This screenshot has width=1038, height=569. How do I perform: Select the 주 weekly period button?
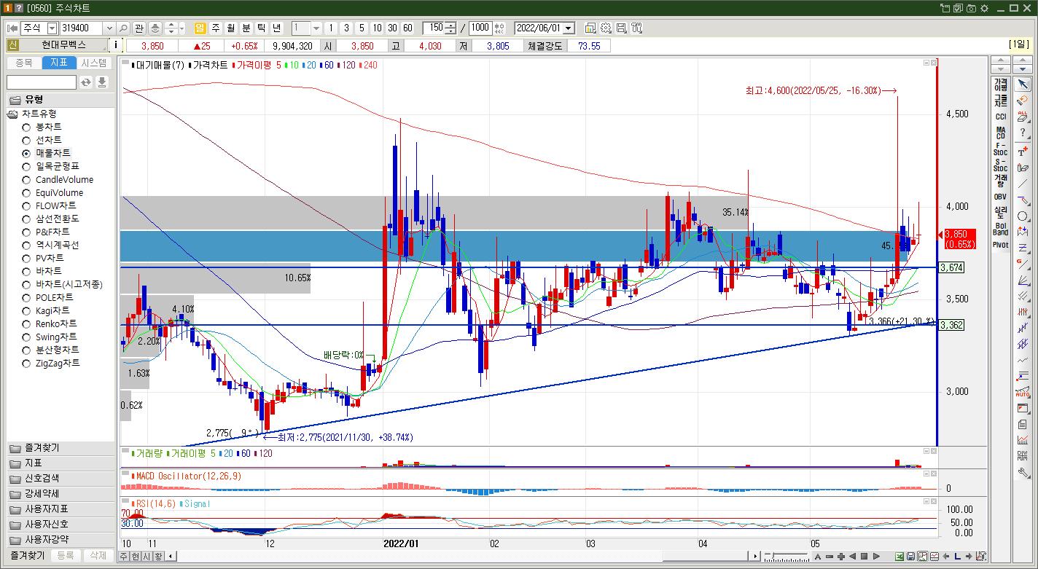coord(216,28)
